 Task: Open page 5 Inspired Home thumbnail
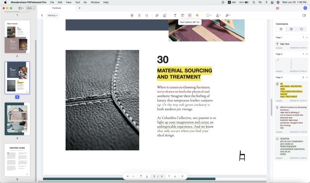pos(17,160)
